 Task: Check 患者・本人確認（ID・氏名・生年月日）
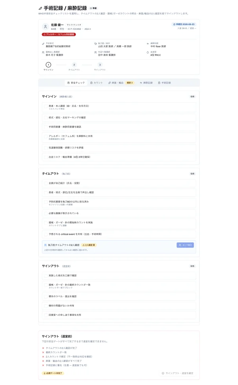(46, 106)
